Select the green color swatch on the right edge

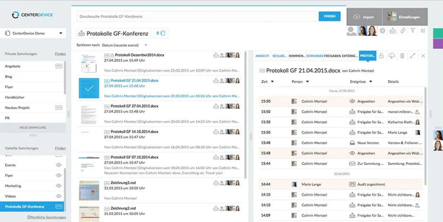[439, 34]
